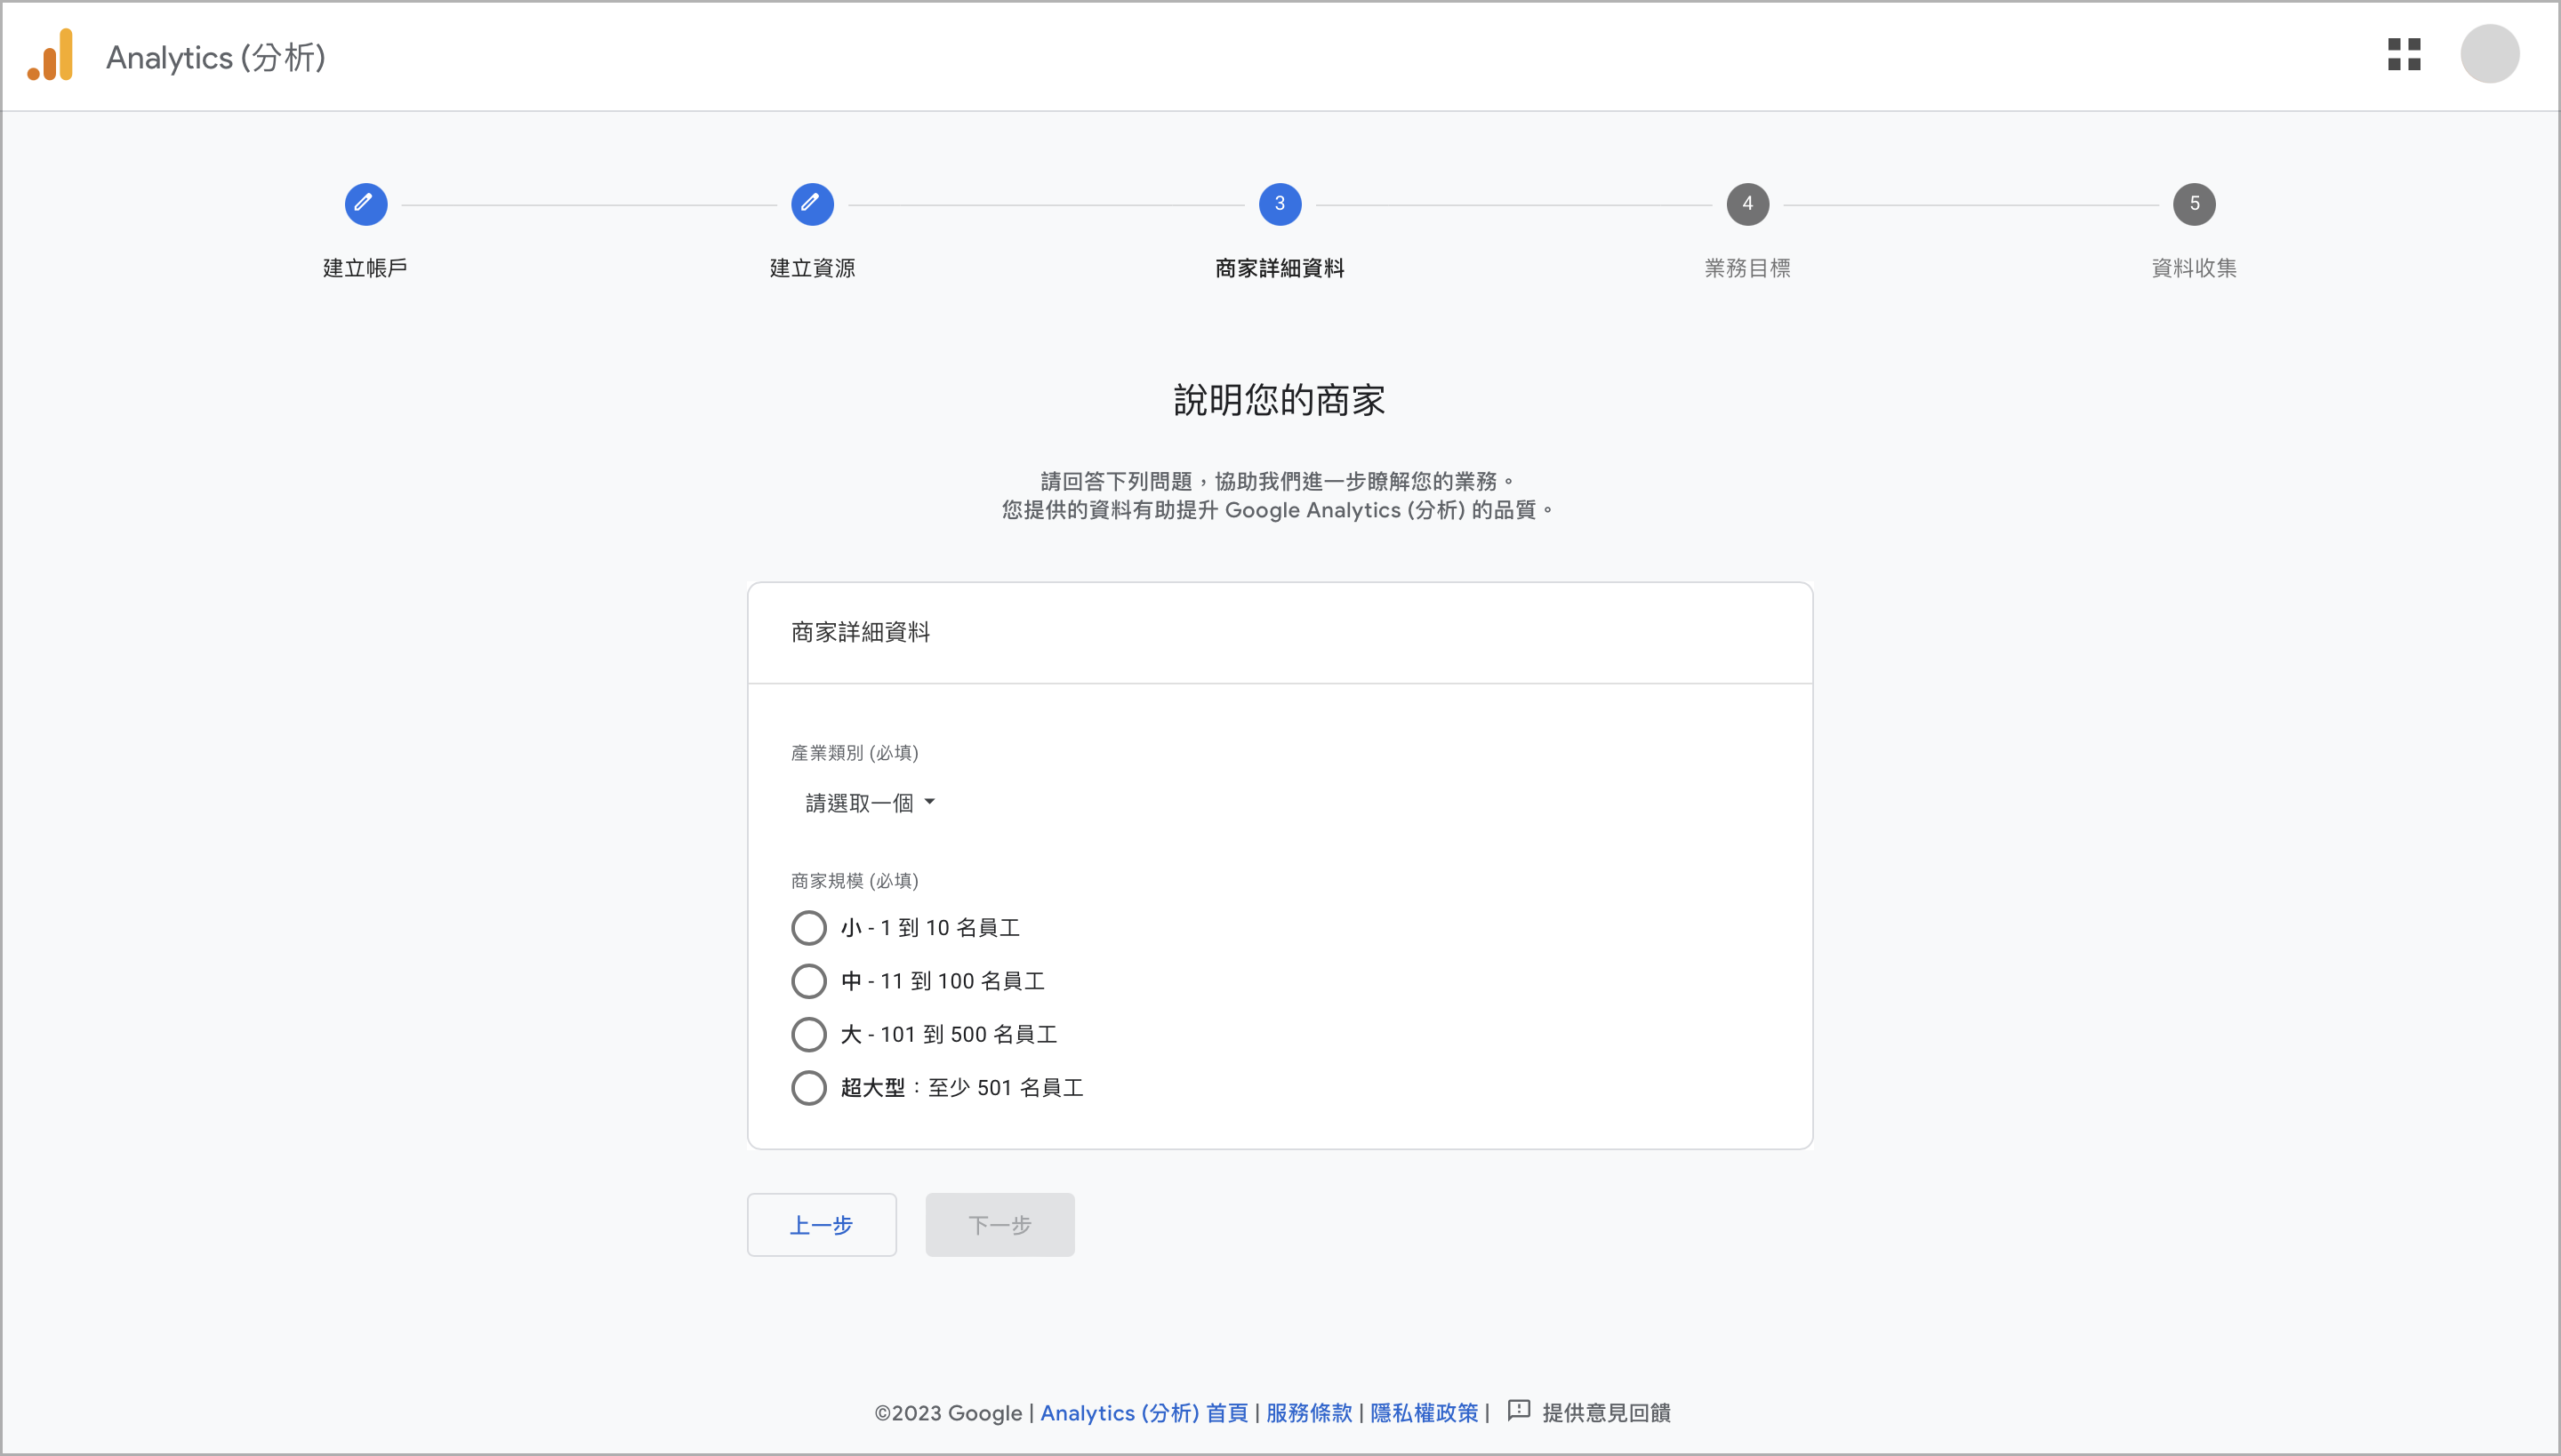Open the 請選取一個 industry dropdown
The image size is (2561, 1456).
coord(870,803)
